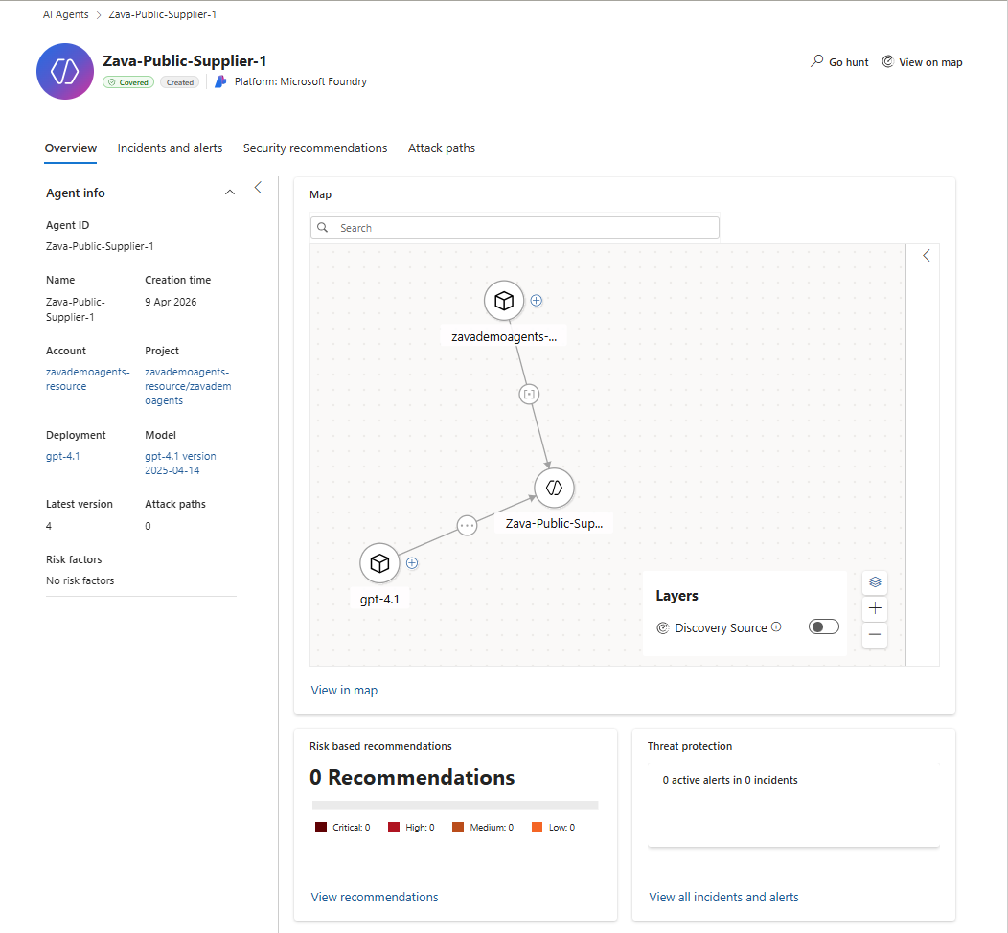This screenshot has width=1008, height=933.
Task: Expand connections of the gpt-4.1 node
Action: click(x=412, y=563)
